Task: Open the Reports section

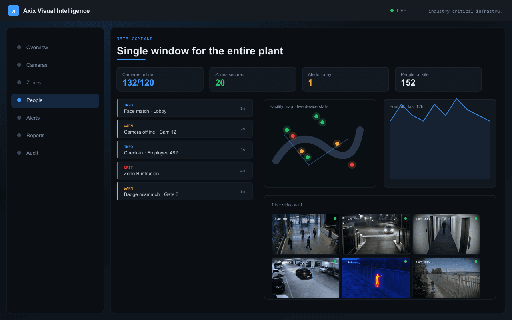Action: (x=55, y=135)
